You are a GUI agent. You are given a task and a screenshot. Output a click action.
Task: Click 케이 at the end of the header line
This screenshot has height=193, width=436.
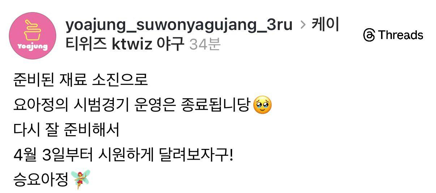tap(325, 26)
